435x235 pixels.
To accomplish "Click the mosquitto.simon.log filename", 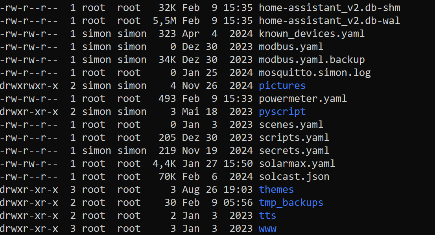I will 315,72.
